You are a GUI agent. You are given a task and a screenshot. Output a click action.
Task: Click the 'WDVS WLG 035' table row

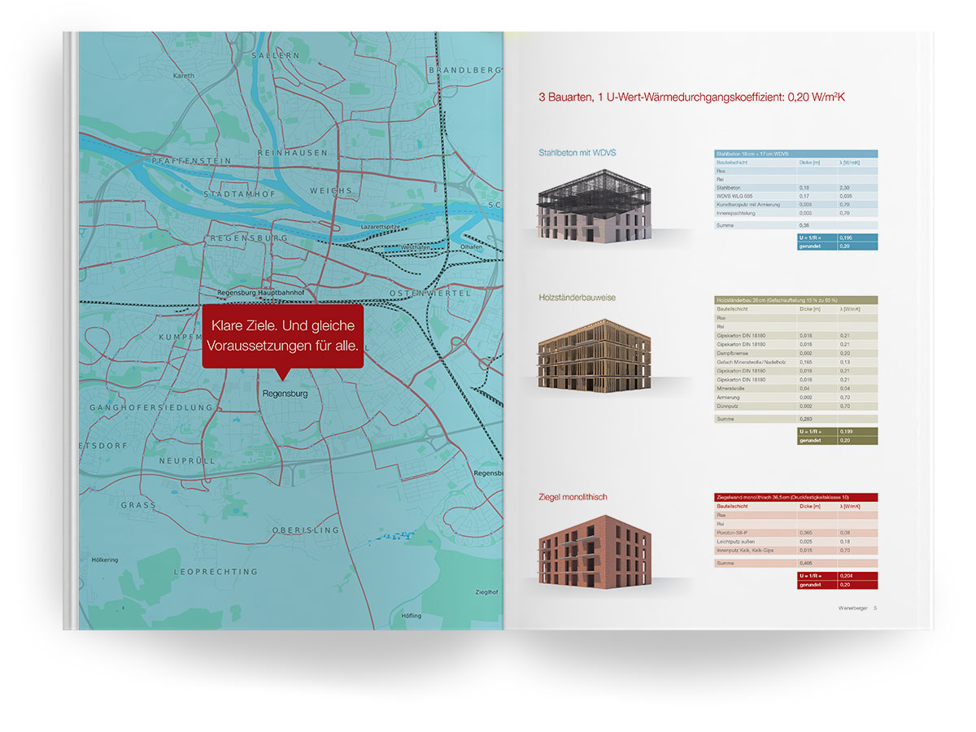pos(796,196)
